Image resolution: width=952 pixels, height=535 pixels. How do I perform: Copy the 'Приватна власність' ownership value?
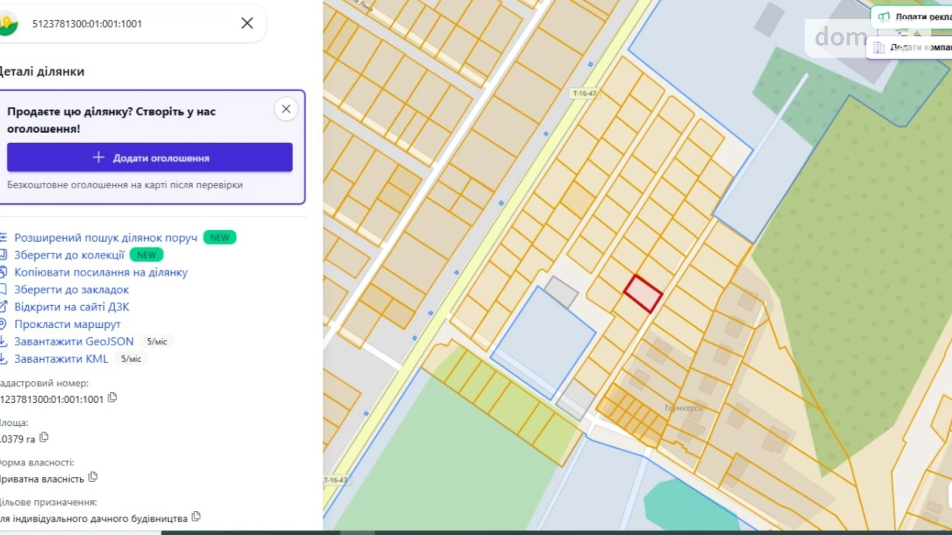tap(93, 477)
